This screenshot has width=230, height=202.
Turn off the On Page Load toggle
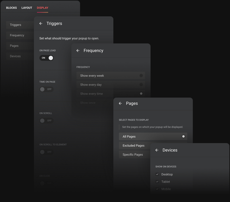(x=47, y=58)
